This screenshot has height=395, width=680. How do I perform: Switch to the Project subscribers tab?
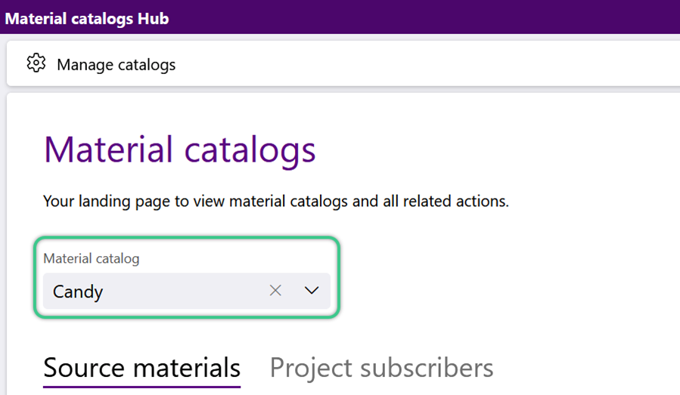381,368
